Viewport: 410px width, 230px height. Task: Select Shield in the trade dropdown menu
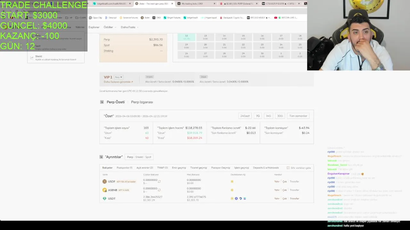56,57
